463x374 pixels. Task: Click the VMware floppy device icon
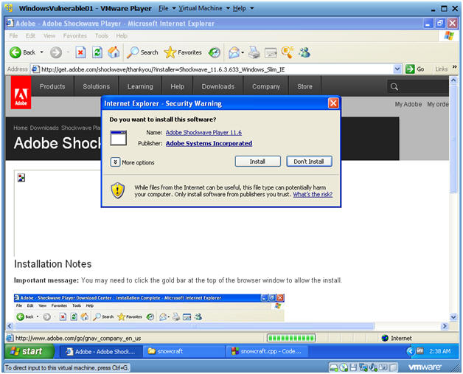coord(353,367)
